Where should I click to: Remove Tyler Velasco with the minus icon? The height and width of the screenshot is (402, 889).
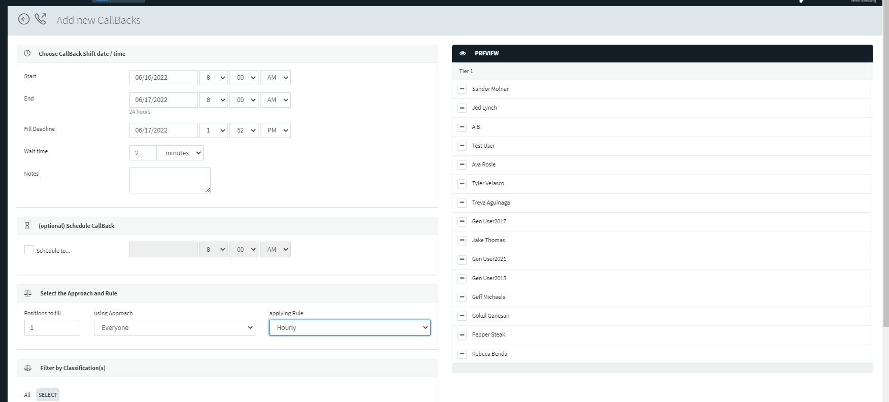pyautogui.click(x=462, y=183)
